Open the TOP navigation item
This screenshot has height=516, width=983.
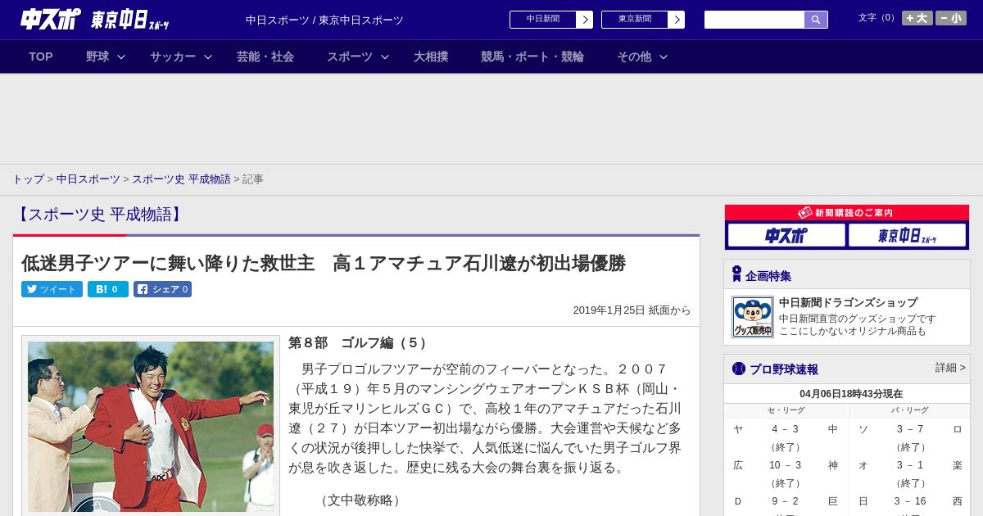41,57
